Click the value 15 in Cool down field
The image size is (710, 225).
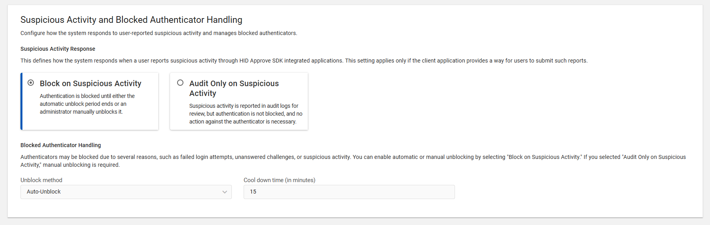point(253,192)
